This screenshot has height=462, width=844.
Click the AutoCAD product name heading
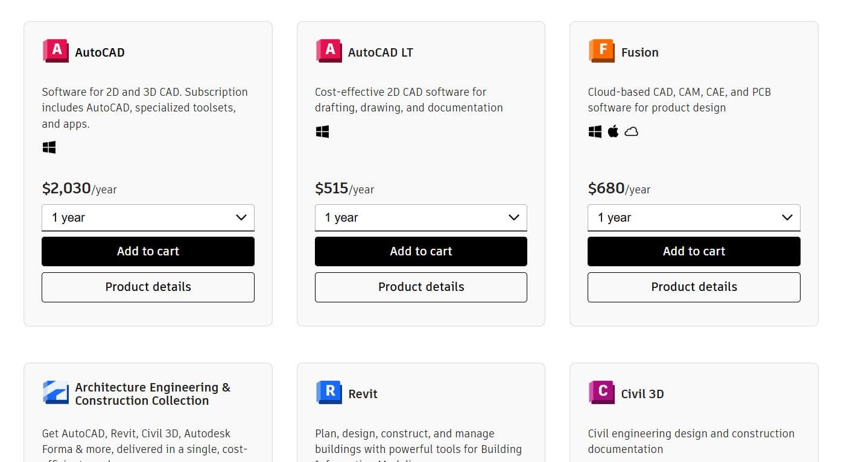pos(100,52)
